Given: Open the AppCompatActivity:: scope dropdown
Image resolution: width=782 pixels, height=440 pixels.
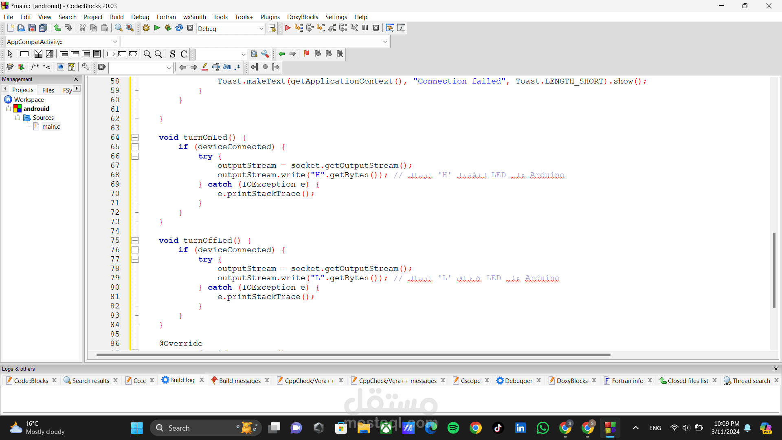Looking at the screenshot, I should tap(115, 42).
